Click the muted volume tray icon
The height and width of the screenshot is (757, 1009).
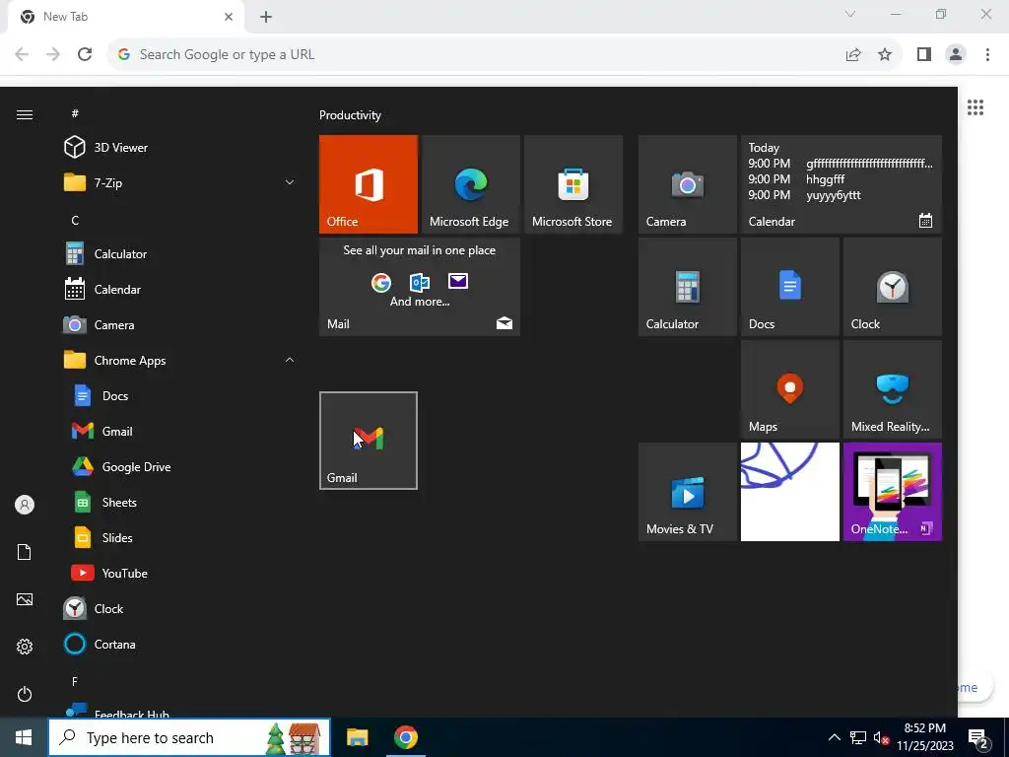tap(882, 738)
